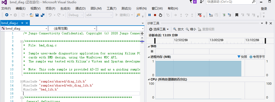The width and height of the screenshot is (275, 102).
Task: Click the Find in Files icon
Action: [139, 15]
